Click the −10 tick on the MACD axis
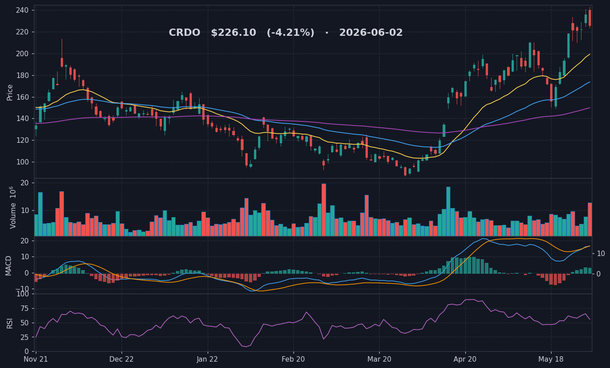The image size is (610, 368). (x=22, y=289)
